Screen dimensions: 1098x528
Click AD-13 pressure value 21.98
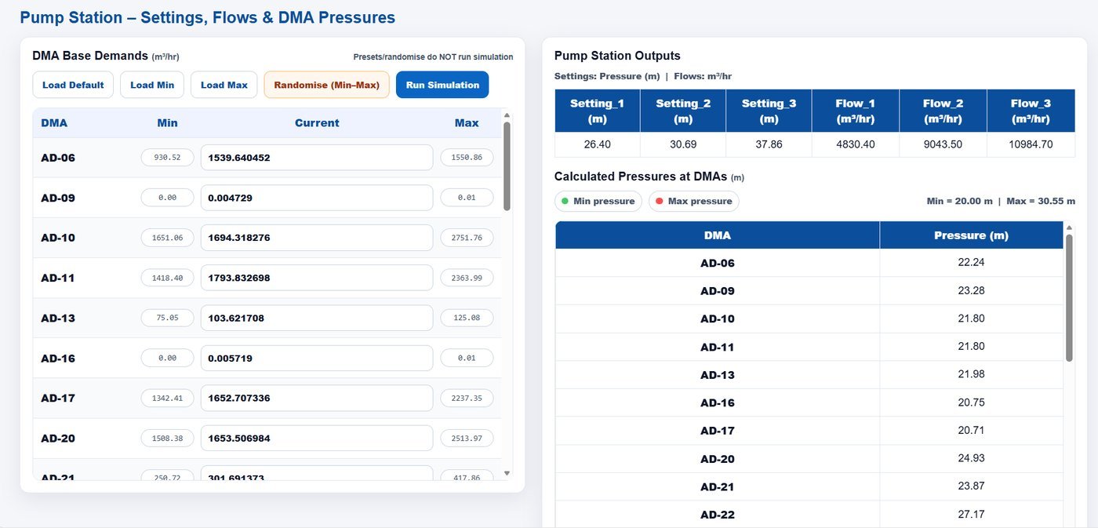coord(971,374)
